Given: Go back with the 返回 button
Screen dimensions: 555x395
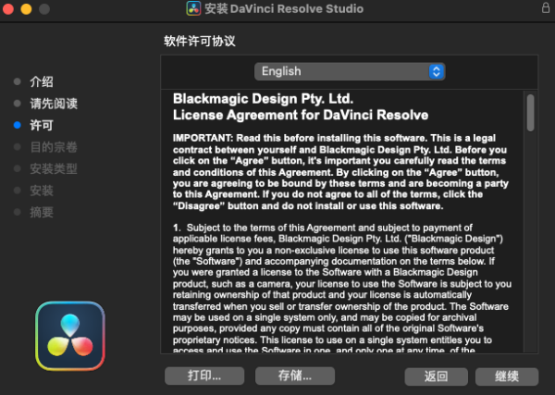Looking at the screenshot, I should tap(436, 376).
